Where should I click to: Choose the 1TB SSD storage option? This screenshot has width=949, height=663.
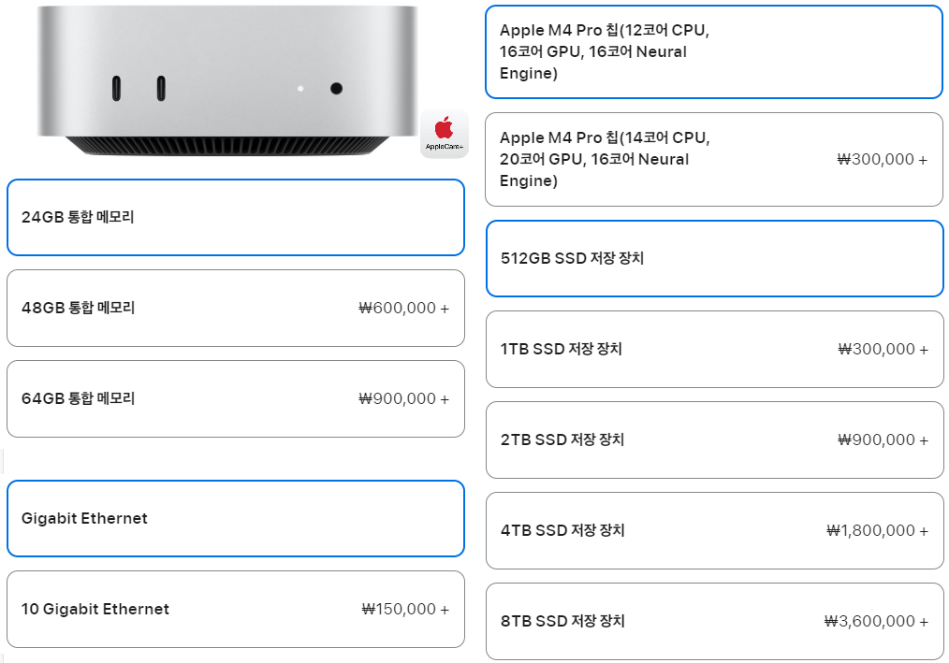click(715, 349)
